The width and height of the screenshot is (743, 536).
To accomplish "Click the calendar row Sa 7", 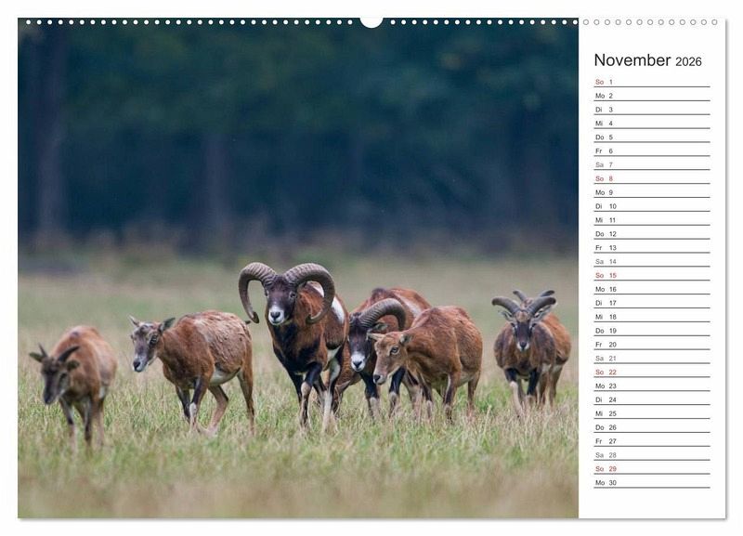I will pyautogui.click(x=652, y=164).
